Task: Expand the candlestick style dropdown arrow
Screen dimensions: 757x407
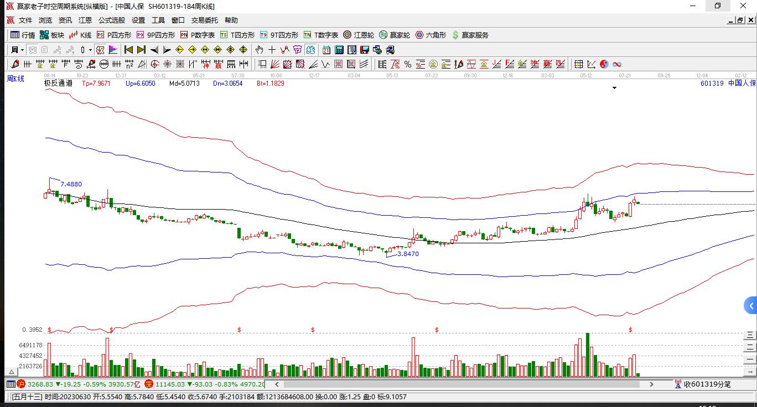Action: click(90, 50)
